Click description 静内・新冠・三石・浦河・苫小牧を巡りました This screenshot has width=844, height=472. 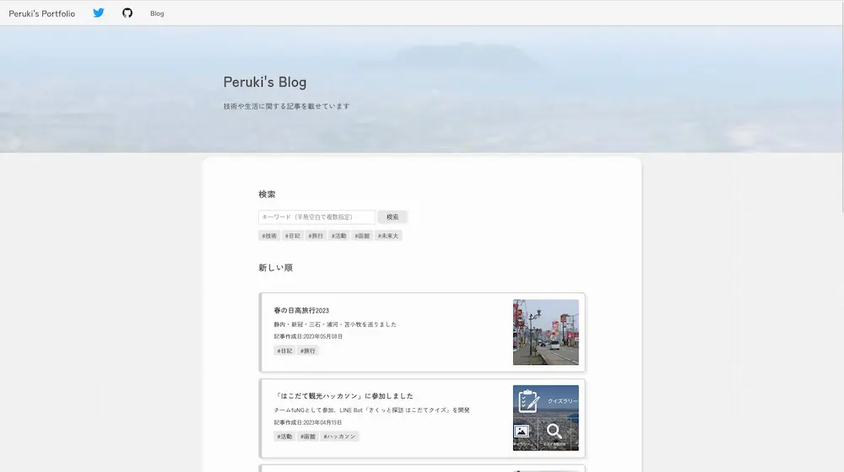coord(335,324)
